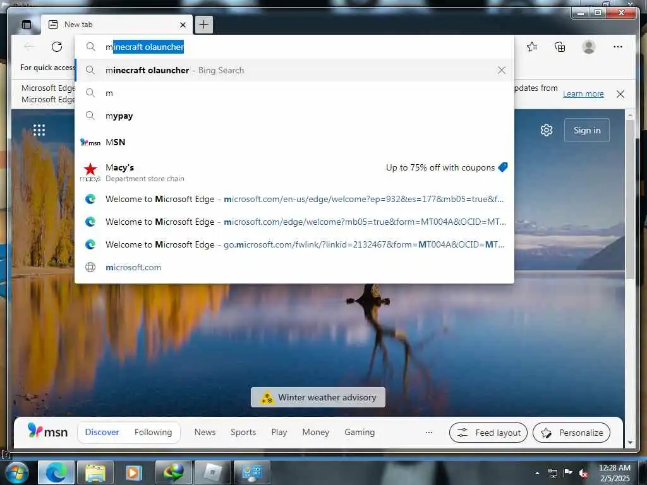Open the Action Center flag icon
Viewport: 647px width, 485px height.
[568, 473]
